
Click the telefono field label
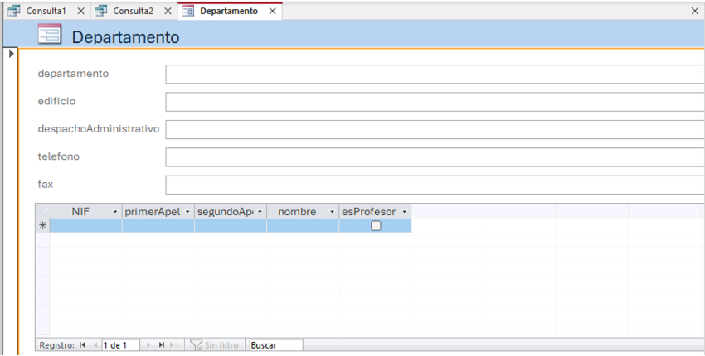pyautogui.click(x=58, y=156)
